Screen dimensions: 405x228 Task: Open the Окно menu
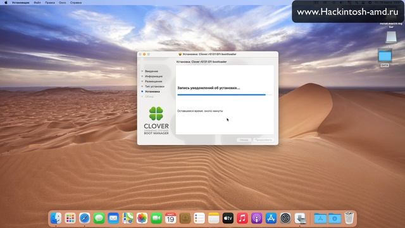point(62,3)
